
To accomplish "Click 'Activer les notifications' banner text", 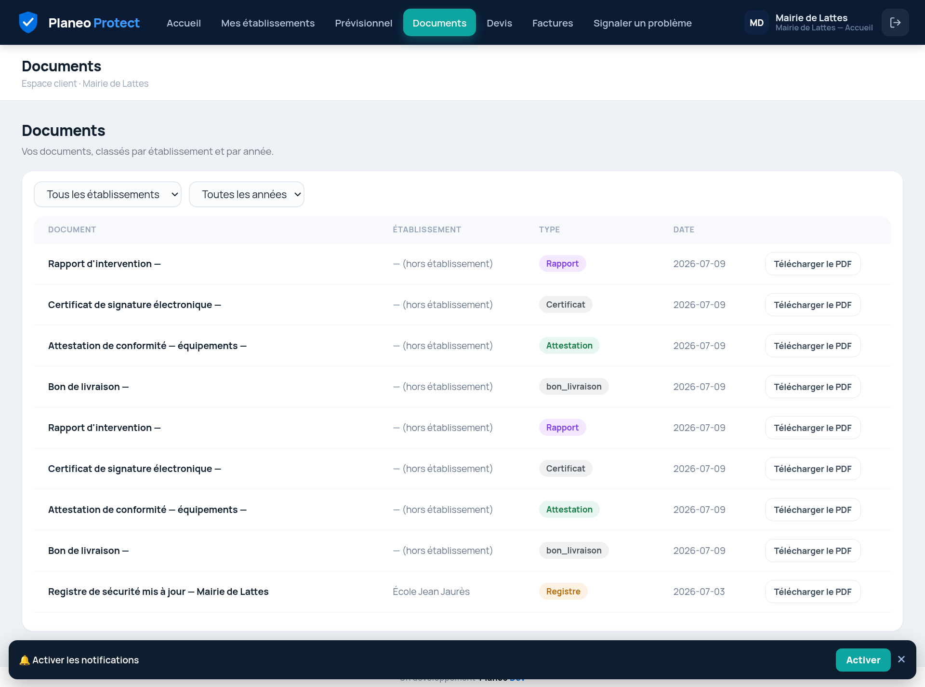I will coord(85,660).
